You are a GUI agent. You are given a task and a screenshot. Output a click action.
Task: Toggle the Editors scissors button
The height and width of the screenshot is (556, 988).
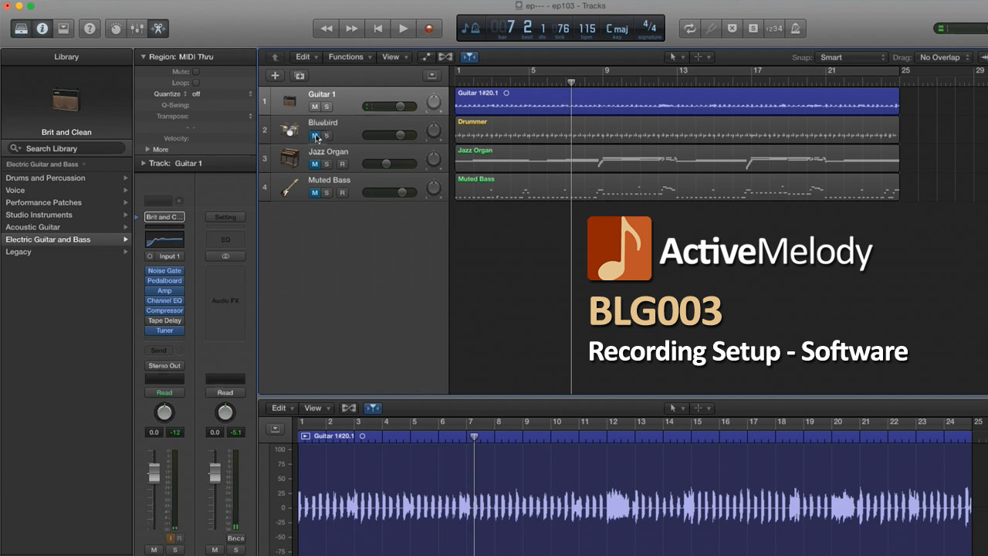158,29
